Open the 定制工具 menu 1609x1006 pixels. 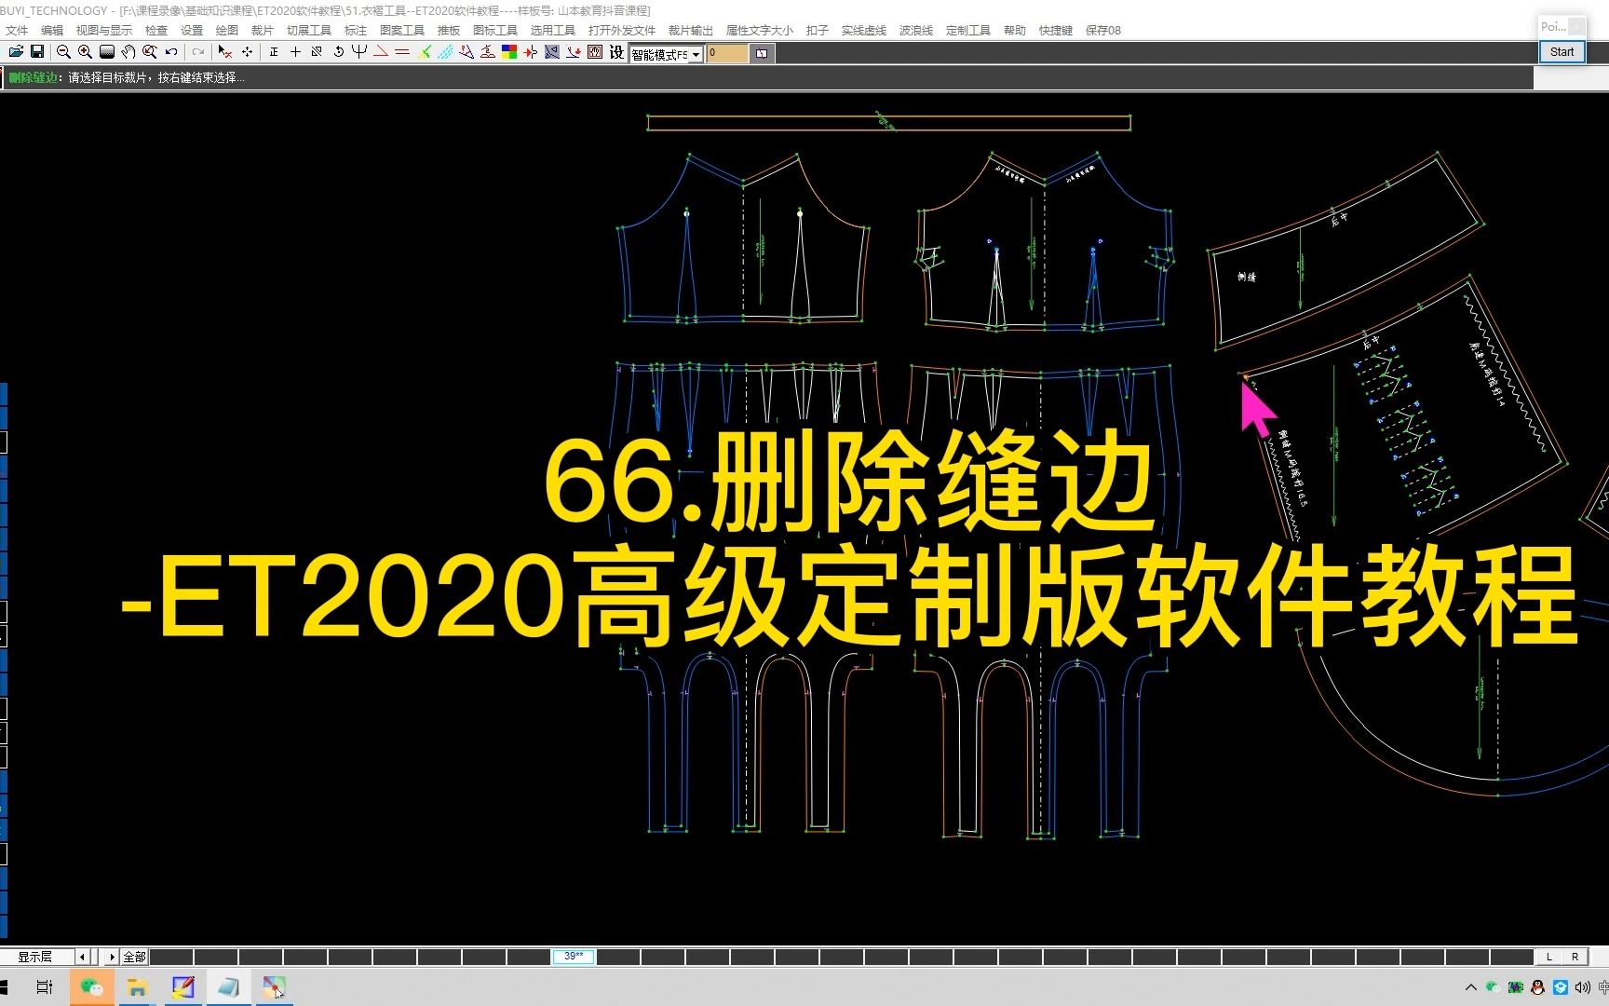968,31
